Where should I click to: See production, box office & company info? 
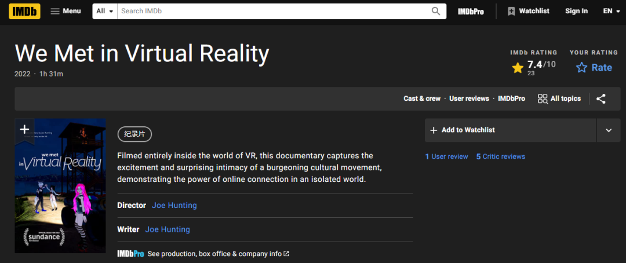[x=218, y=254]
